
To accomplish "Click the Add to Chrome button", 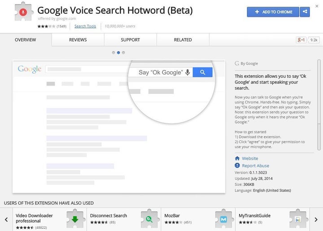I will point(273,12).
